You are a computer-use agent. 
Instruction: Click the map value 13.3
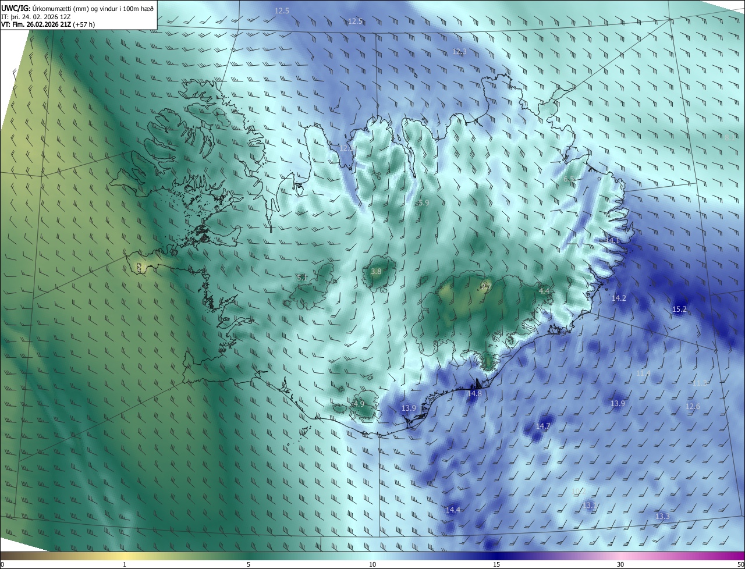click(x=662, y=517)
